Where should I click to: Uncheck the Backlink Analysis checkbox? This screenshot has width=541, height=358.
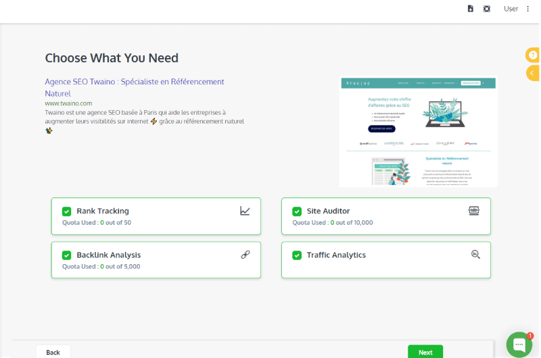66,255
